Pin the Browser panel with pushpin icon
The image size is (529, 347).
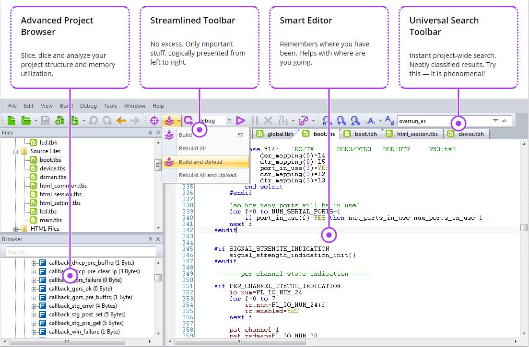point(150,239)
